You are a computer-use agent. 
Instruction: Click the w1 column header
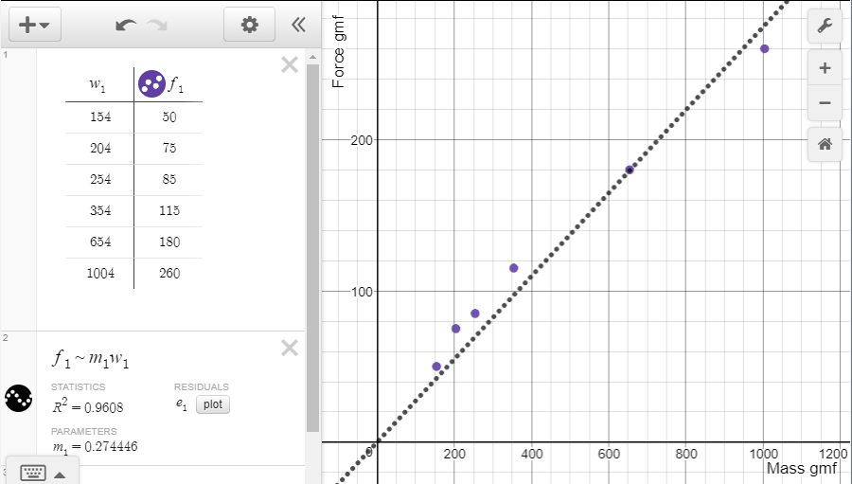point(98,85)
